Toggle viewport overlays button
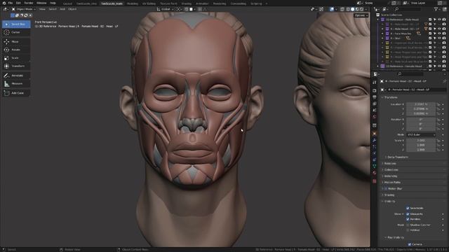Viewport: 449px width, 252px height. (x=332, y=9)
